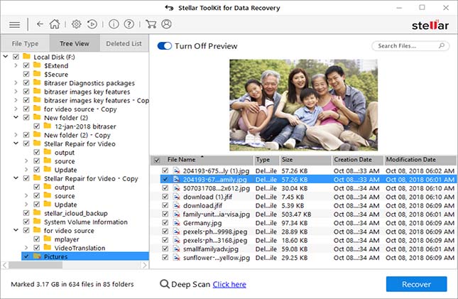Expand the Bitraser Diagnostics packages folder

tap(16, 83)
